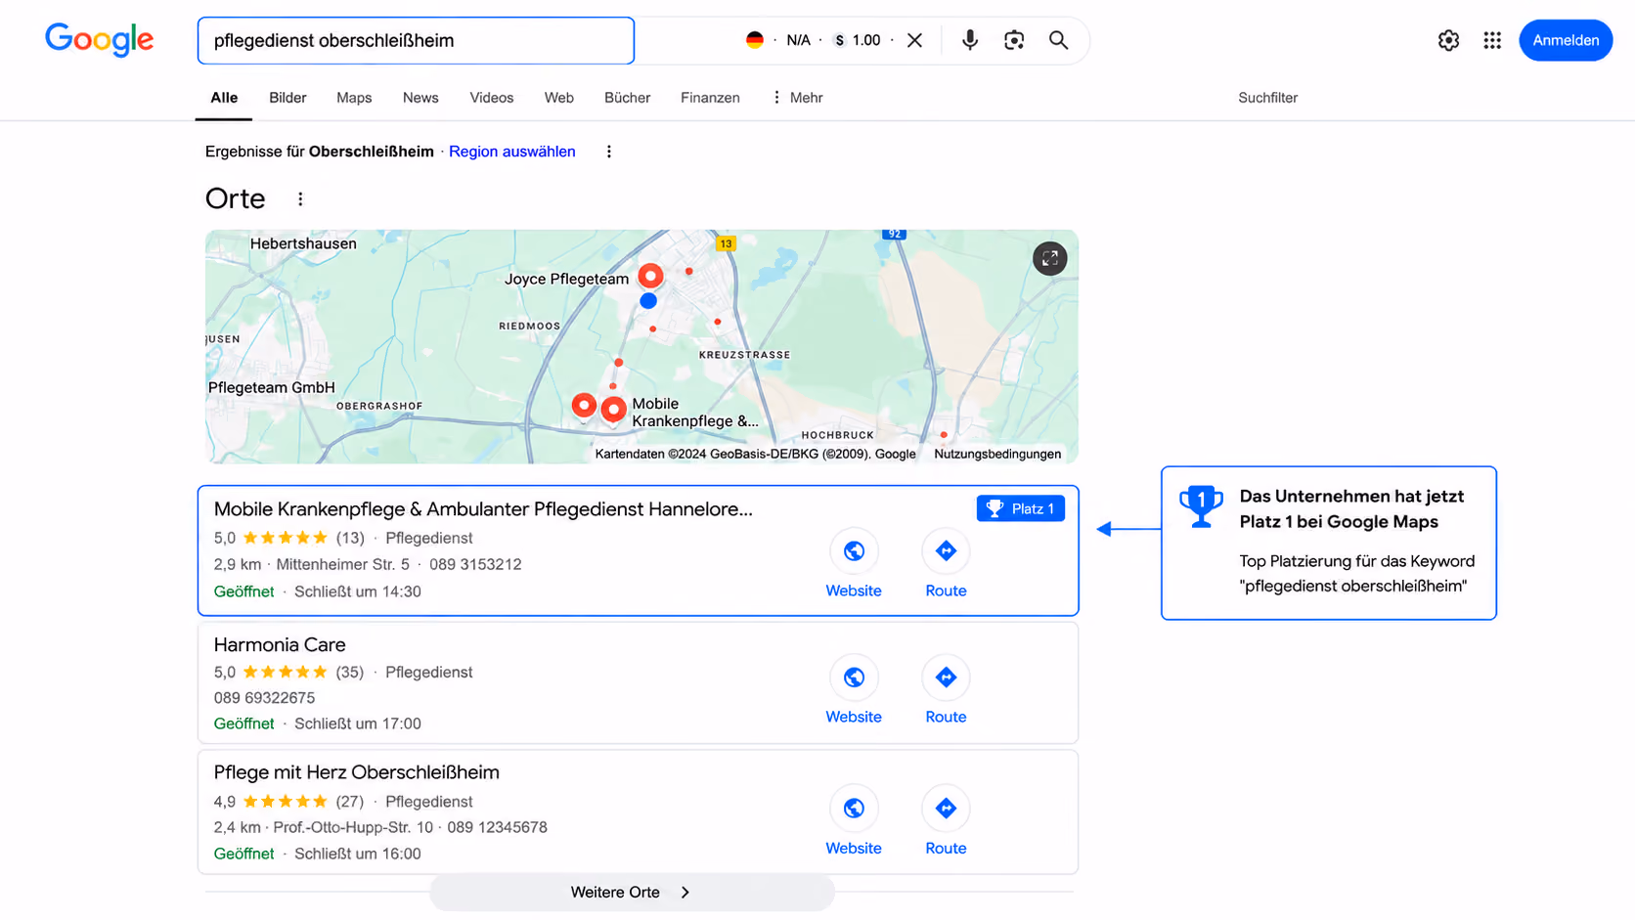Open Harmonia Care listing title
This screenshot has height=920, width=1635.
pos(280,645)
